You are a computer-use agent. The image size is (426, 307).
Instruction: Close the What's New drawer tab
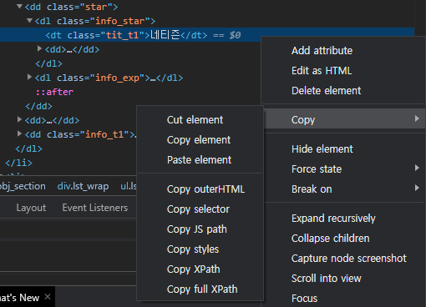point(48,297)
